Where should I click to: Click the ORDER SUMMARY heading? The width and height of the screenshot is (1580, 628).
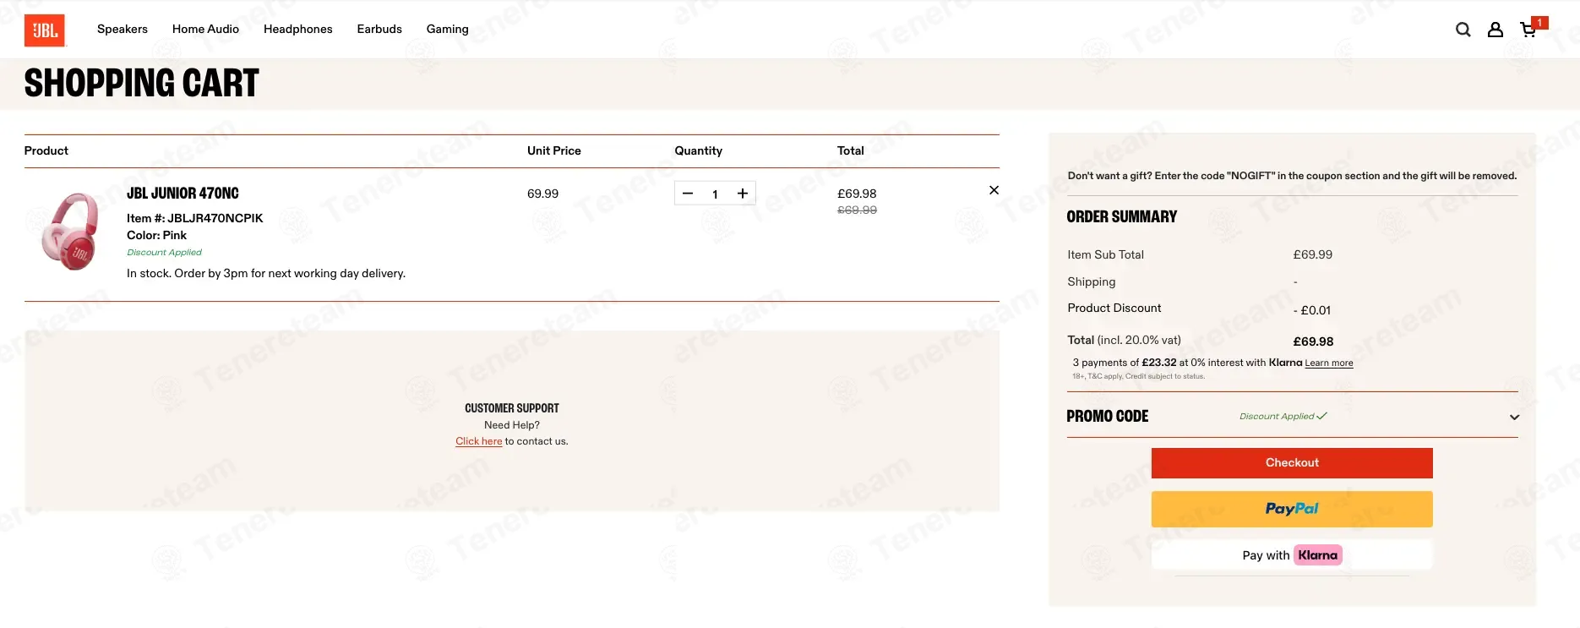[1121, 217]
